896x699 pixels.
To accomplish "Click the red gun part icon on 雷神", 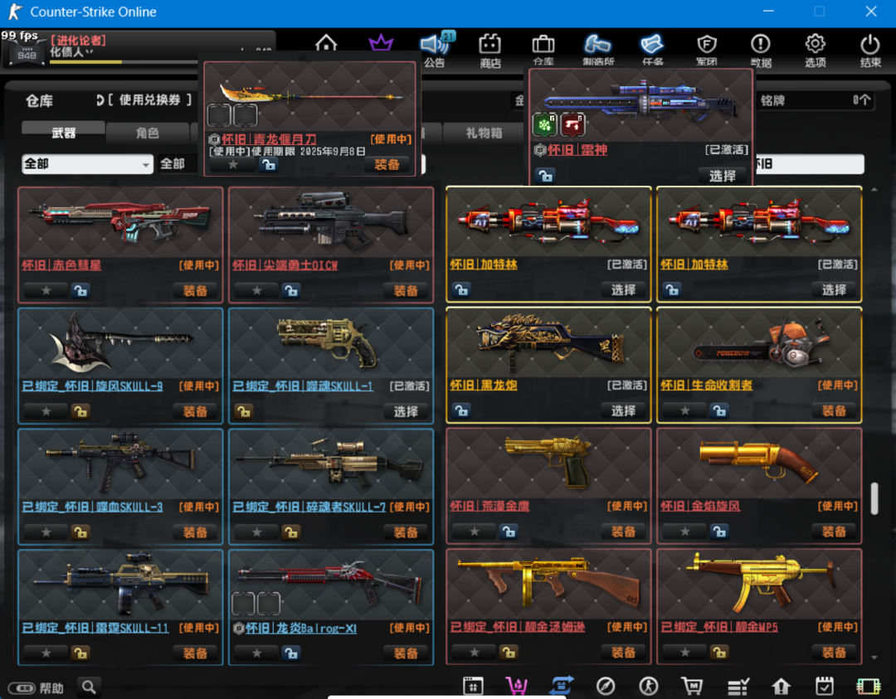I will (572, 124).
